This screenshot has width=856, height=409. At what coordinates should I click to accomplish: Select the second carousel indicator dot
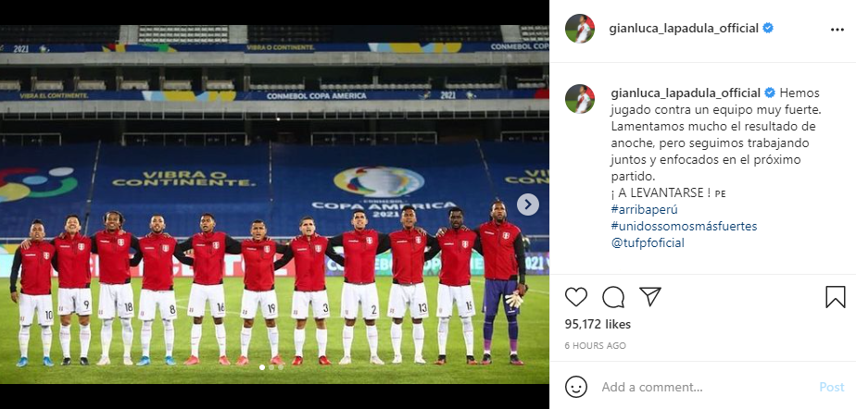click(x=271, y=367)
